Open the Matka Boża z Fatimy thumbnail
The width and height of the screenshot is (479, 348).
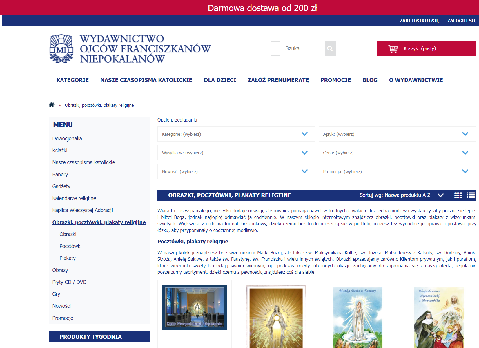[358, 318]
